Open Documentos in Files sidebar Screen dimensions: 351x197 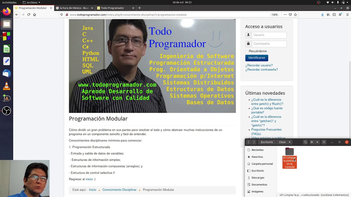tap(261, 184)
